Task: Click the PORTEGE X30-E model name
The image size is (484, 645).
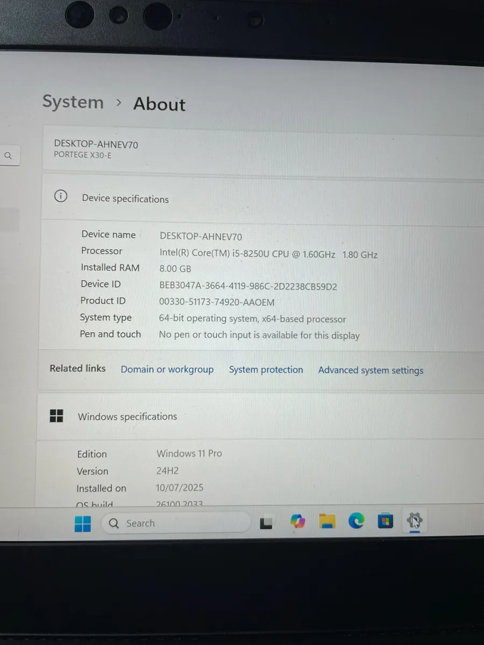Action: click(x=83, y=155)
